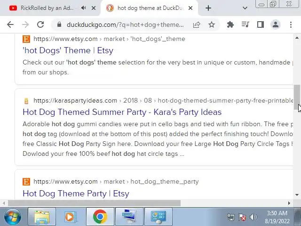Open Hot Dog Themed Summer Party result

click(x=122, y=112)
